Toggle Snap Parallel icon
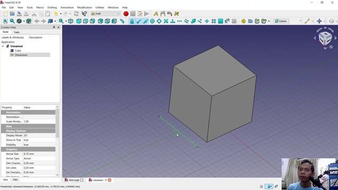Image resolution: width=338 pixels, height=190 pixels. pos(186,21)
